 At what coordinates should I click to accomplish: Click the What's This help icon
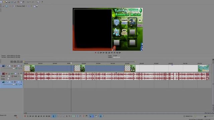[42, 2]
